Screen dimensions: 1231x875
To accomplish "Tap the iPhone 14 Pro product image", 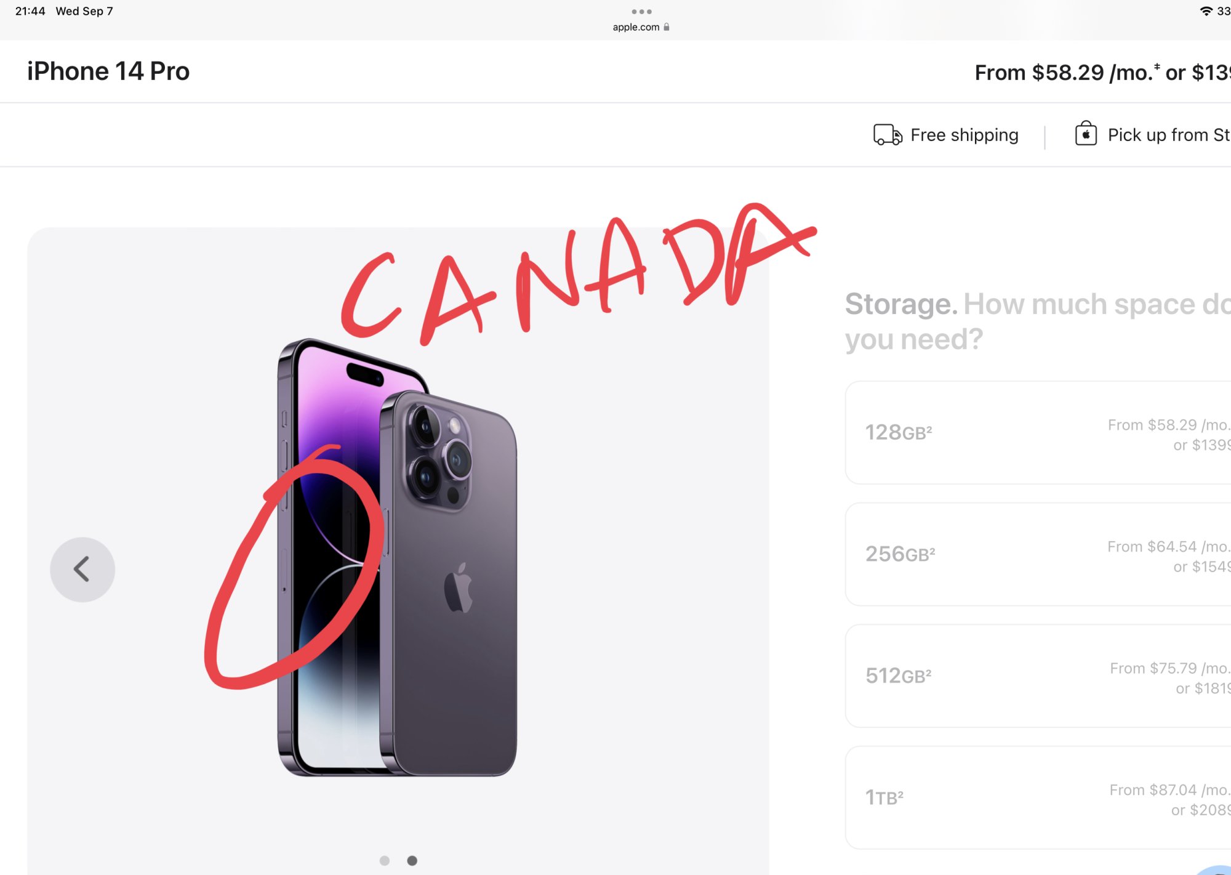I will pyautogui.click(x=398, y=557).
